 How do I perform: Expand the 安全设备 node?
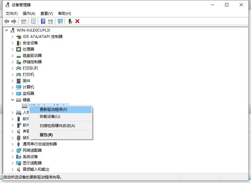13,43
